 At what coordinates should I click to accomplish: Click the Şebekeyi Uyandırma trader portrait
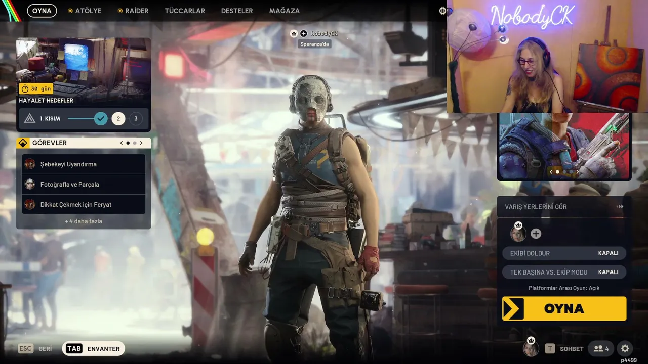tap(30, 164)
